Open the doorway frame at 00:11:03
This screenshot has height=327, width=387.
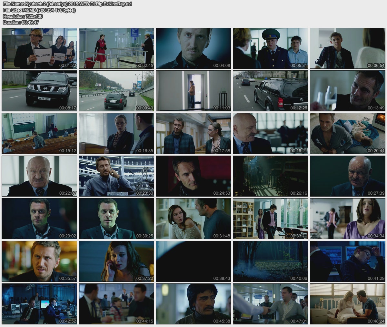tap(193, 91)
